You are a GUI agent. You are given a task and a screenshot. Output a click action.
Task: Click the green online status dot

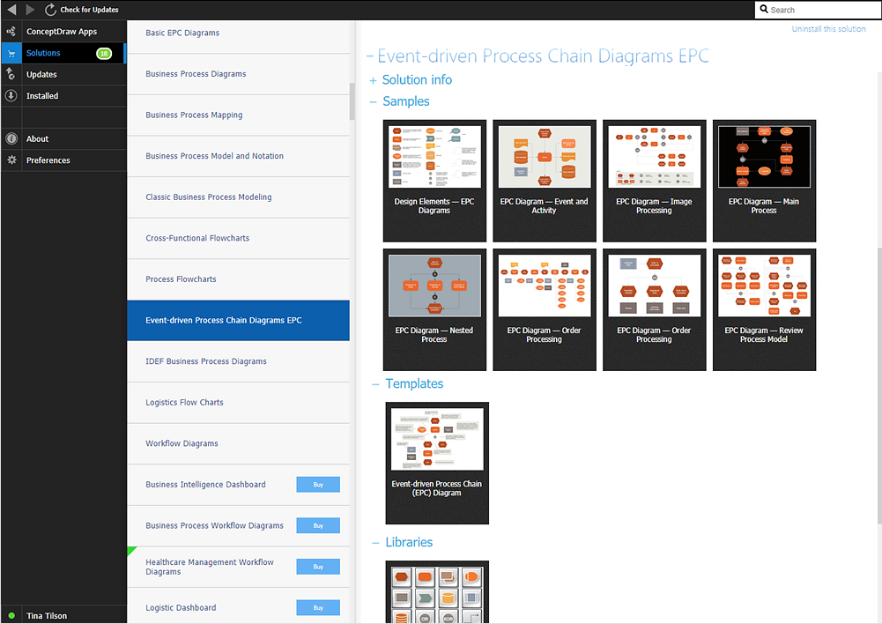click(x=11, y=615)
